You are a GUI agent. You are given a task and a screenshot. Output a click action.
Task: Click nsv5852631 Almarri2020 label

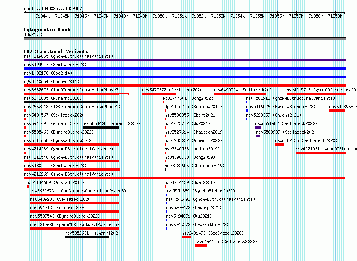[x=93, y=233]
